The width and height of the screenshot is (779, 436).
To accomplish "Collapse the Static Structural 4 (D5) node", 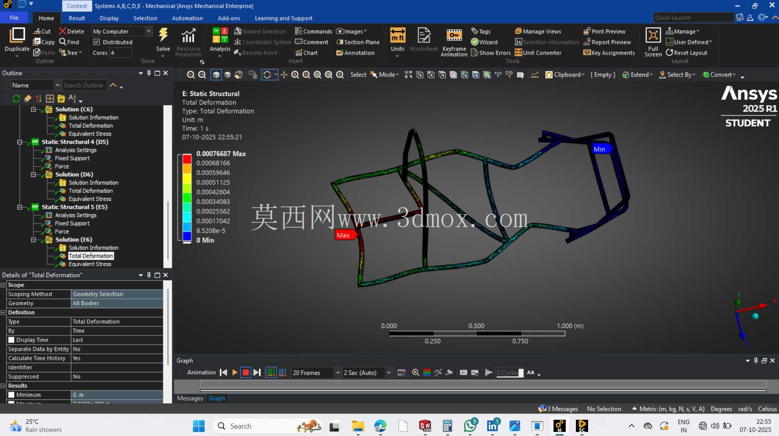I will pyautogui.click(x=19, y=142).
